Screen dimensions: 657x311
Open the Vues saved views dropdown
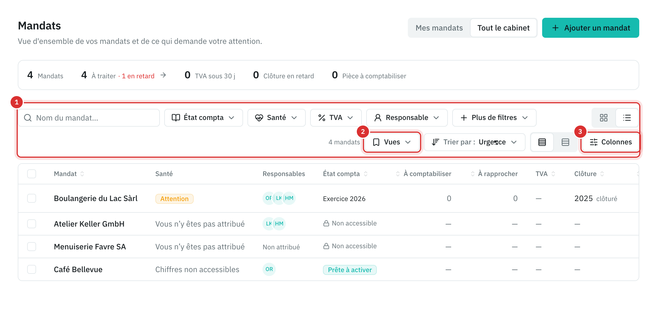[x=392, y=142]
